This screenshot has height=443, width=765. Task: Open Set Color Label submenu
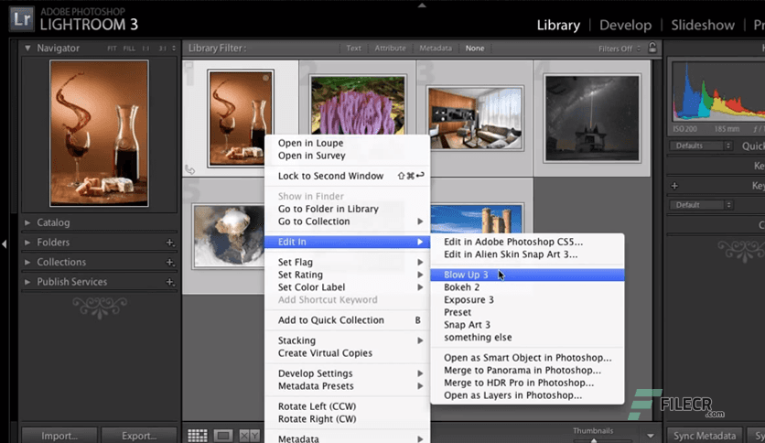pyautogui.click(x=347, y=287)
